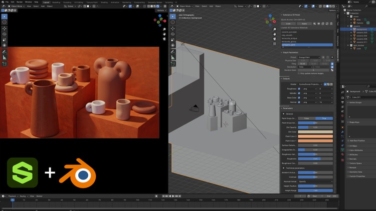Select the Move tool in right viewport

tap(172, 28)
